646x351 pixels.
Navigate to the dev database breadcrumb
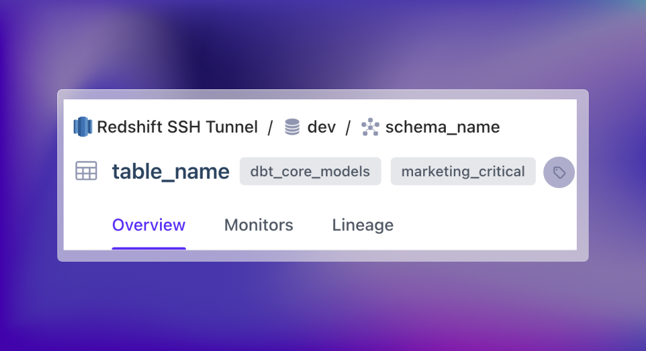tap(321, 127)
